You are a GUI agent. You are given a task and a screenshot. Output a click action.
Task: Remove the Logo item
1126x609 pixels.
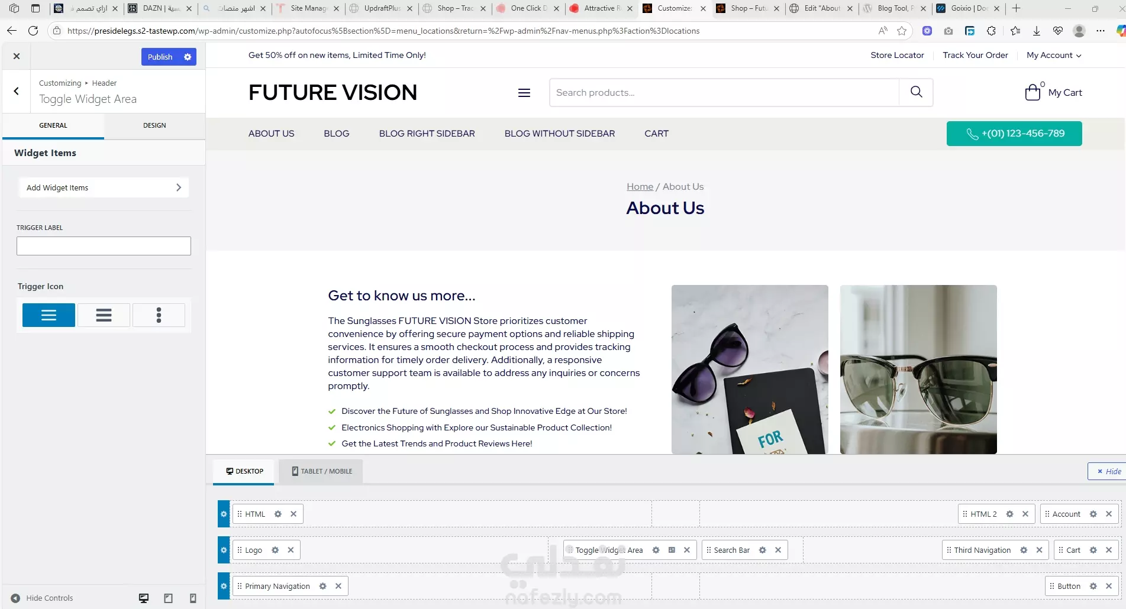click(x=291, y=550)
